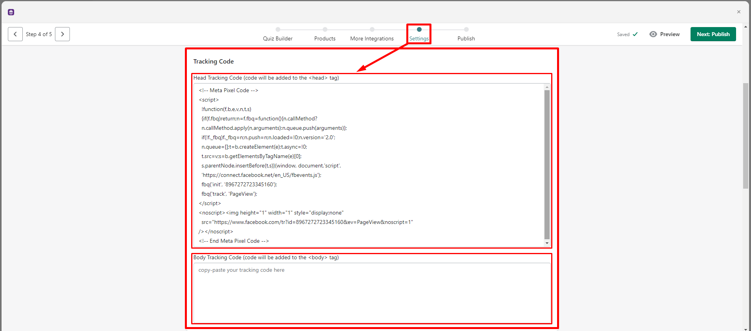Click the 'Step 4 of 5' text
The width and height of the screenshot is (751, 331).
[39, 34]
